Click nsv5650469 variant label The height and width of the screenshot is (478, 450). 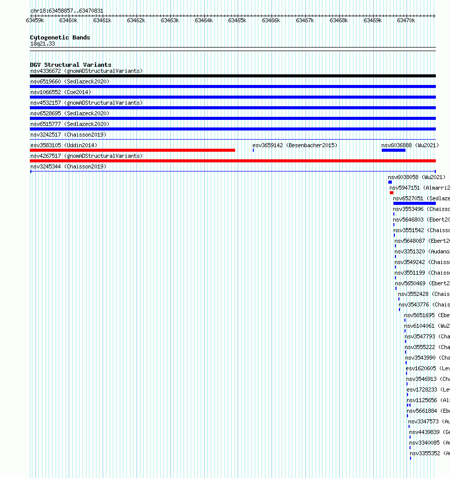click(423, 283)
